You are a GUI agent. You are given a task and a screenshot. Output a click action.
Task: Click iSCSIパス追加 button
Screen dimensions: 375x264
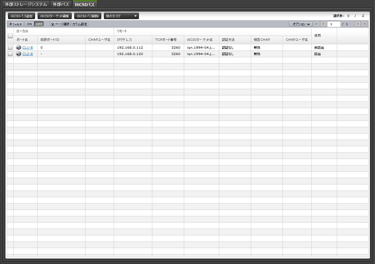[x=22, y=16]
